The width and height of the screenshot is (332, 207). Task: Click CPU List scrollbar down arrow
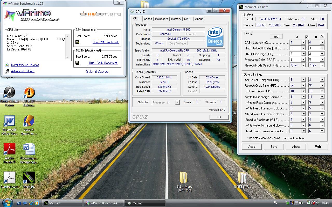(x=68, y=57)
